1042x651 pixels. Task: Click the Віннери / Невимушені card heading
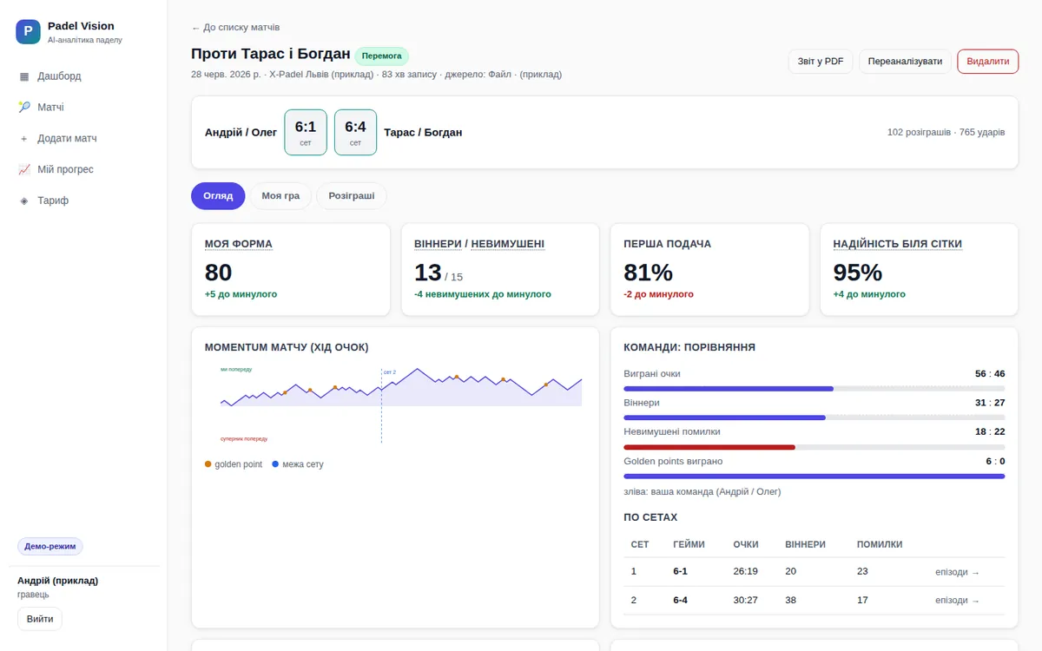[x=479, y=244]
